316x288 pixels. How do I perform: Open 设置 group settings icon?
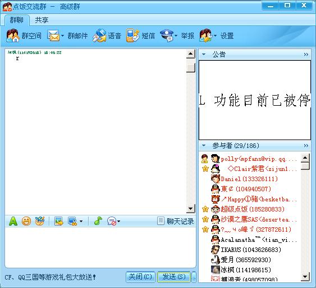click(x=206, y=35)
